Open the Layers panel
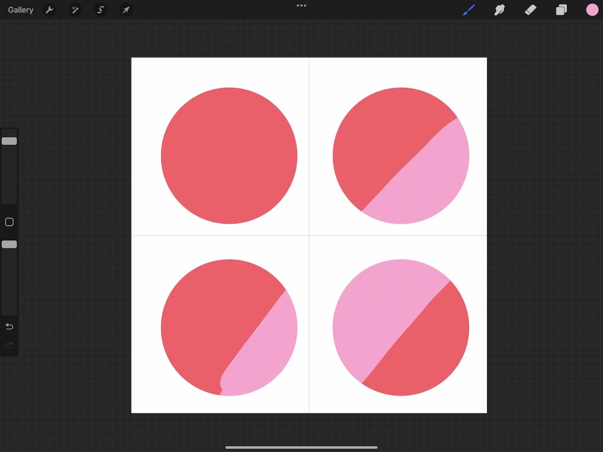Image resolution: width=603 pixels, height=452 pixels. coord(561,10)
